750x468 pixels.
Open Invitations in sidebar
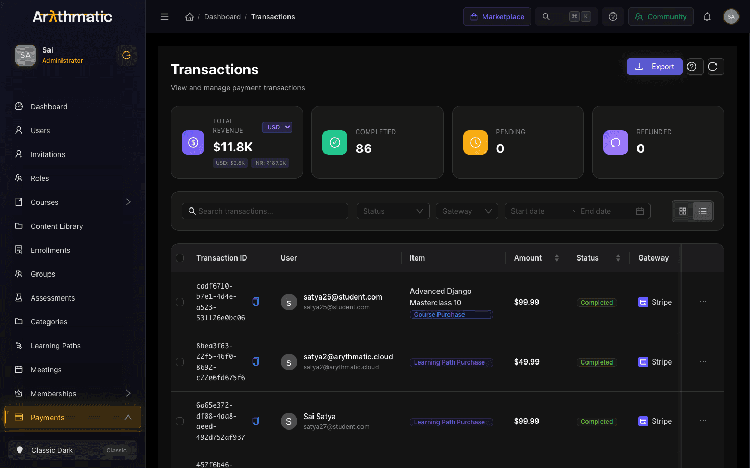(73, 154)
